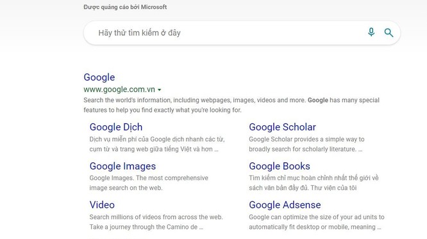Open the Video sitelink

tap(102, 205)
